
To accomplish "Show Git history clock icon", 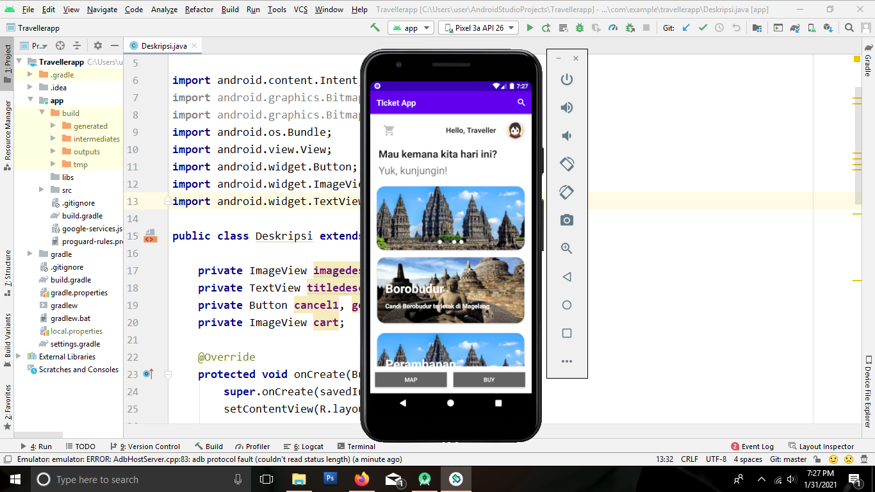I will tap(719, 28).
